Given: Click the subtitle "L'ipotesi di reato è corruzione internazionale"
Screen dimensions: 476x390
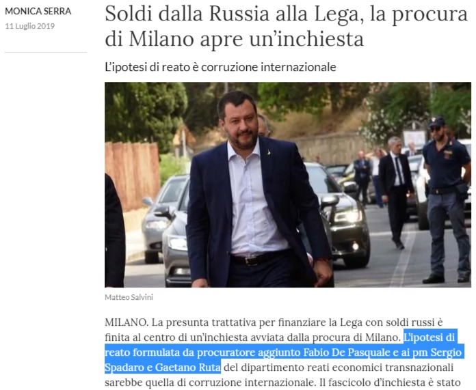Looking at the screenshot, I should [x=220, y=67].
